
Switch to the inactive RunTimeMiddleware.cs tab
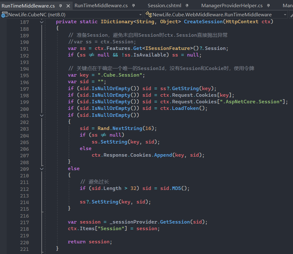[101, 6]
